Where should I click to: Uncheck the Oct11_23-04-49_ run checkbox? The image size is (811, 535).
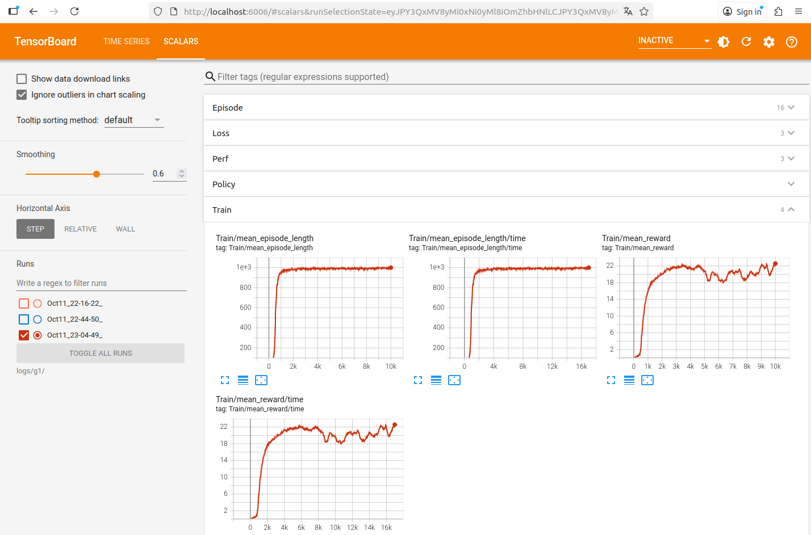click(24, 335)
